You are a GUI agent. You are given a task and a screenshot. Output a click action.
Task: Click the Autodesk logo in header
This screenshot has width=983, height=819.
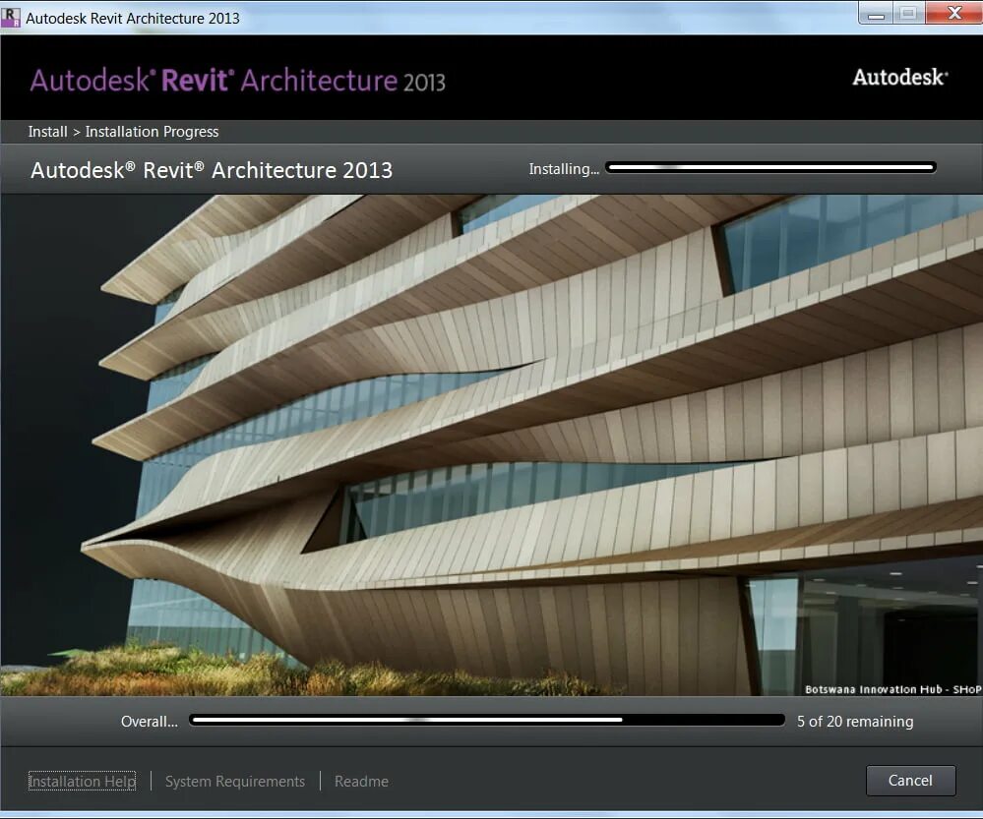tap(899, 77)
